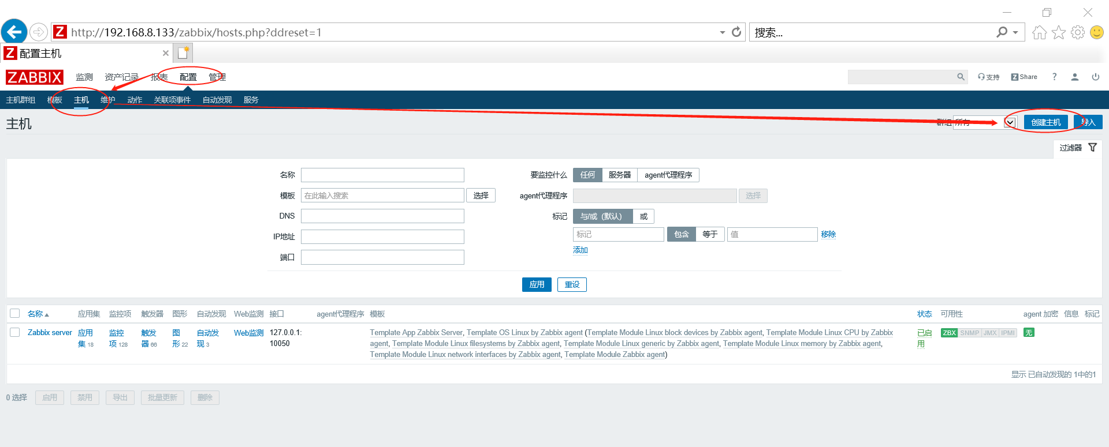Open a new browser tab
The image size is (1109, 447).
[x=183, y=53]
